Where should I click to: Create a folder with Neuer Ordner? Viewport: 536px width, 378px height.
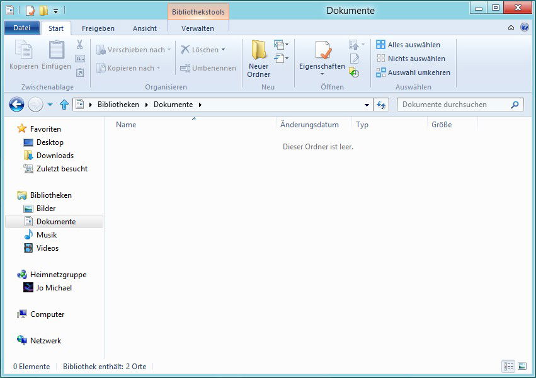tap(259, 59)
